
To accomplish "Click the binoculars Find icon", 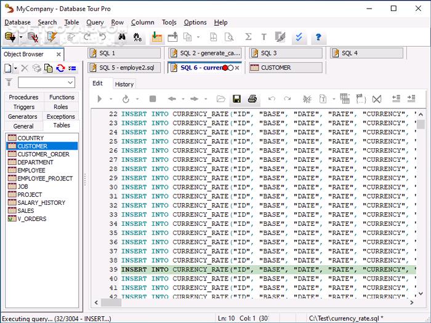I will click(x=122, y=37).
